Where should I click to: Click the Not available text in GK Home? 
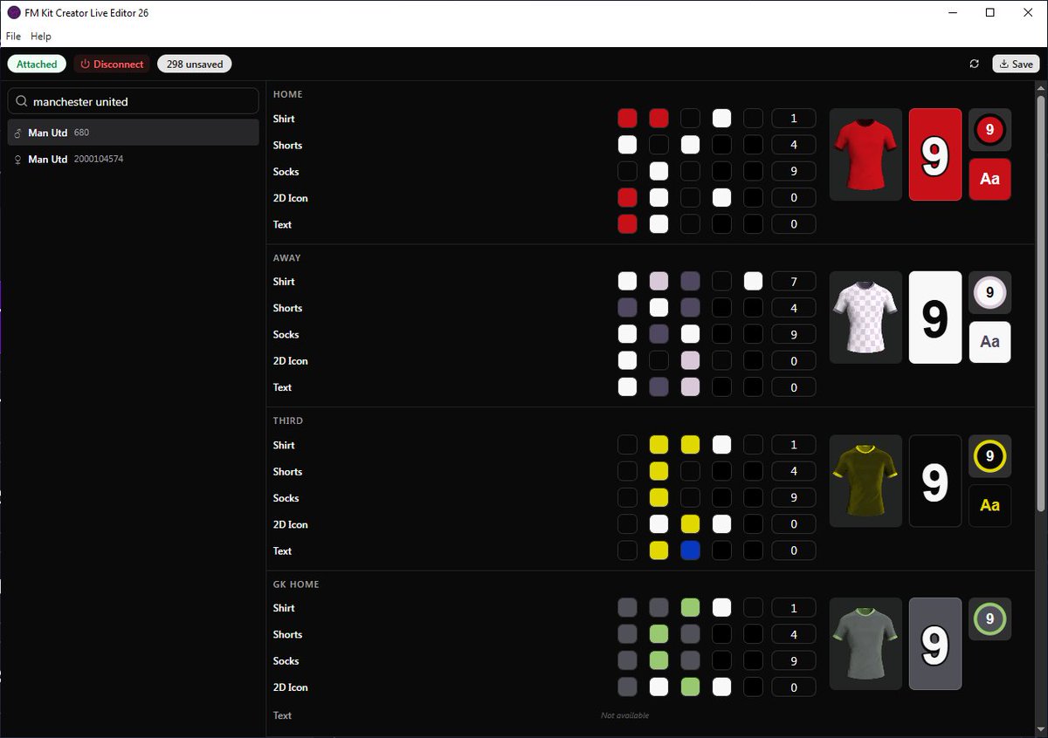pyautogui.click(x=625, y=715)
